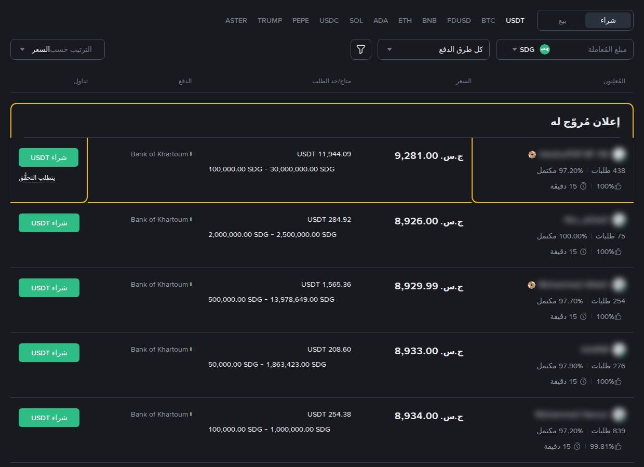Click the advertiser avatar in the 9,281.00 row
The image size is (644, 467).
[618, 154]
